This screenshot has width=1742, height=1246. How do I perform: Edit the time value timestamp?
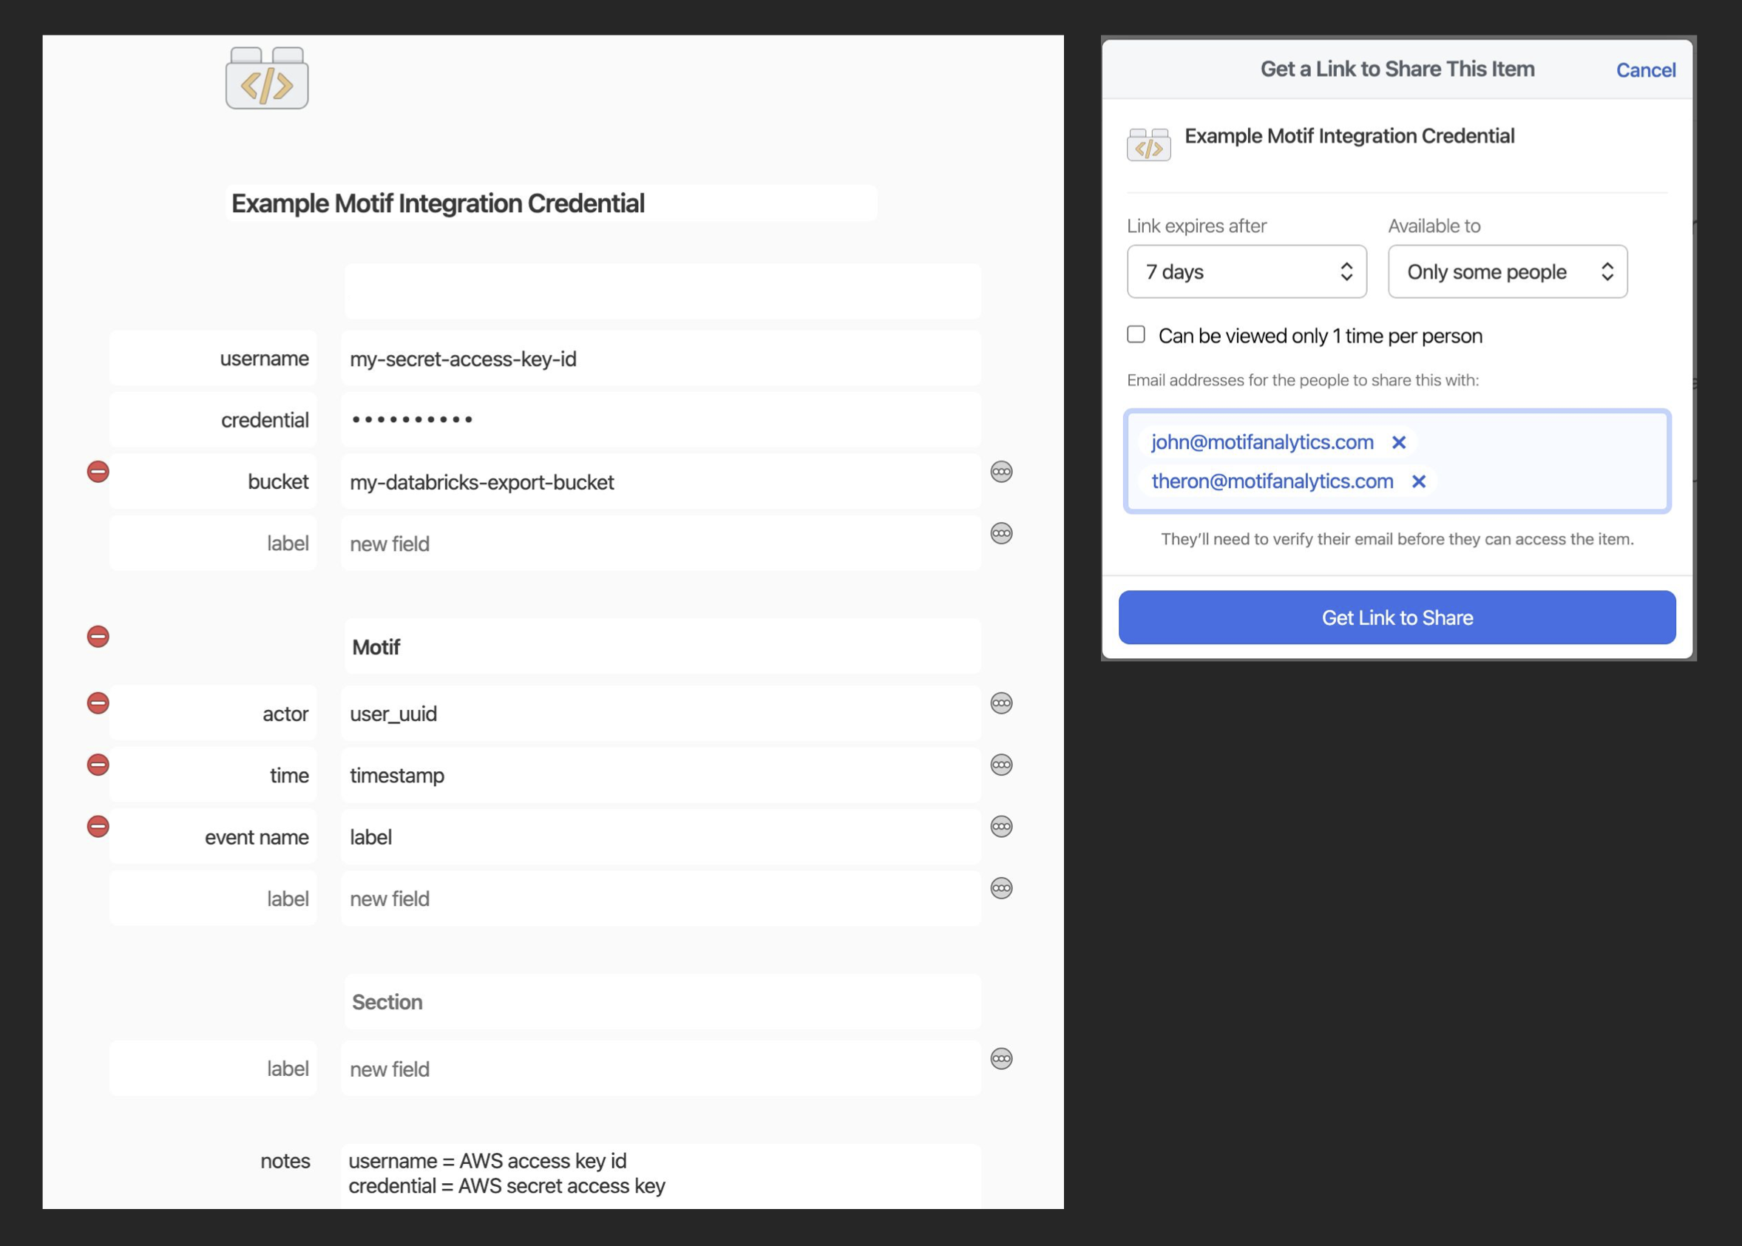tap(660, 775)
